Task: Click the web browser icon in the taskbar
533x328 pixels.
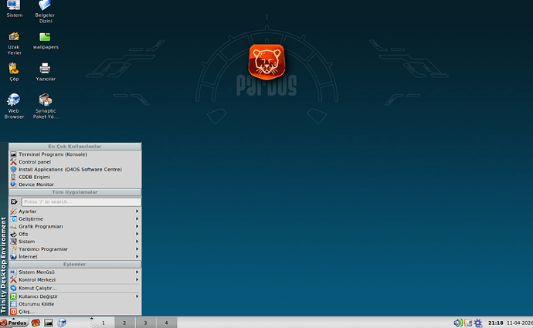Action: pos(62,323)
